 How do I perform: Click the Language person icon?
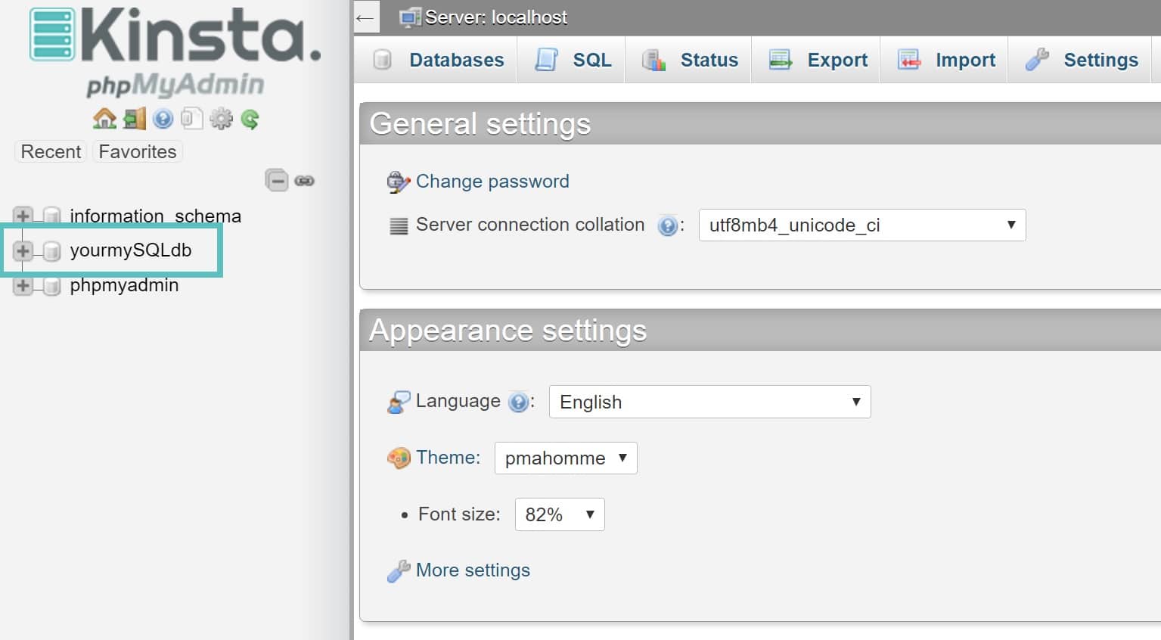399,402
